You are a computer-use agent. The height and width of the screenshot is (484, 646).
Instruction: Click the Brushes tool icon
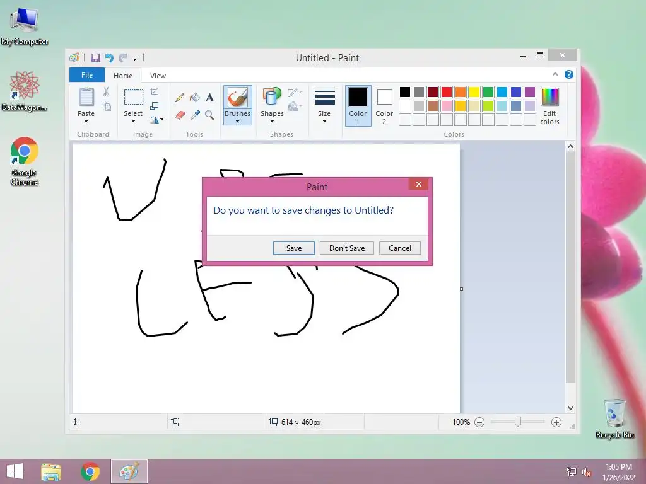(x=238, y=98)
